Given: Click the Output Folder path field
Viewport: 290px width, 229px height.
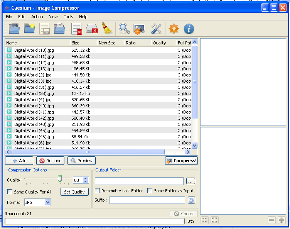Looking at the screenshot, I should (x=139, y=181).
